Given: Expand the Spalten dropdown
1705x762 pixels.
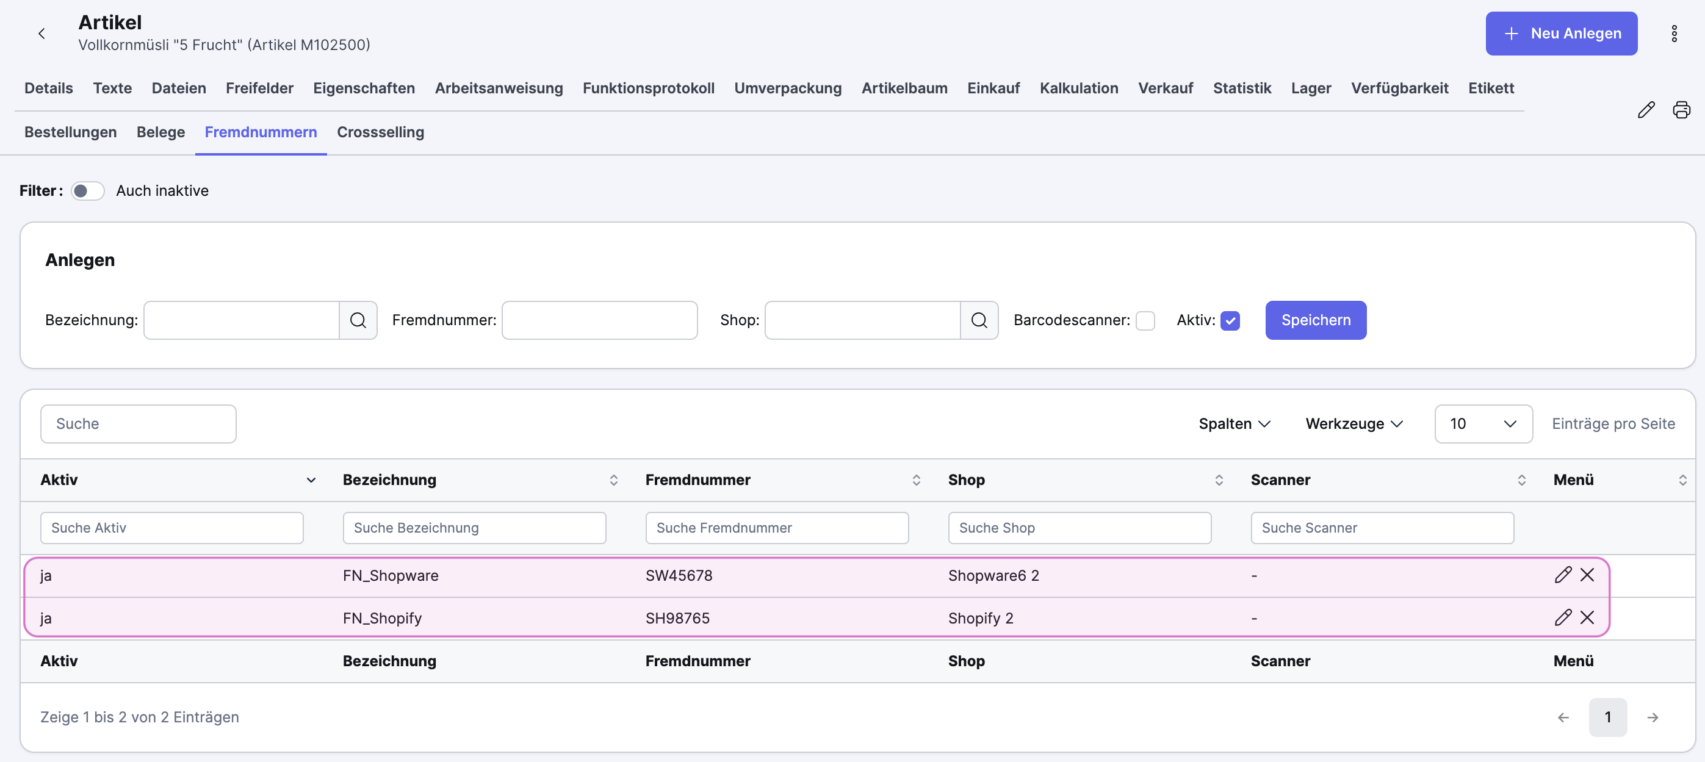Looking at the screenshot, I should (1235, 423).
